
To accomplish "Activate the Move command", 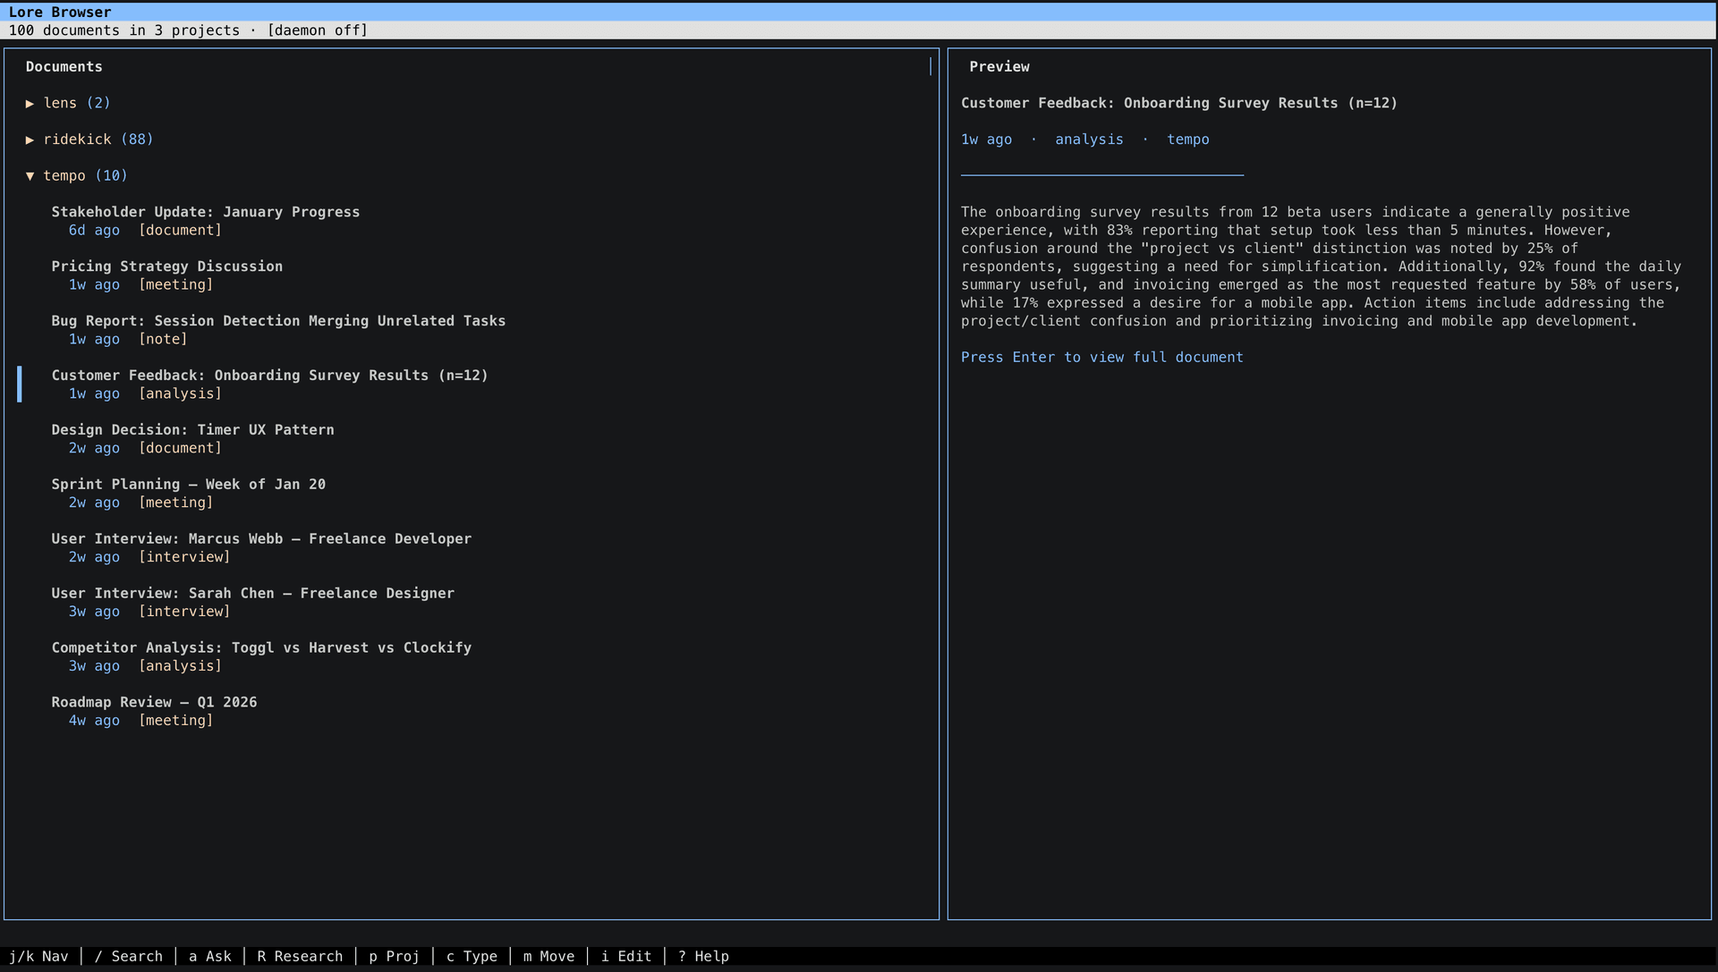I will pyautogui.click(x=549, y=956).
